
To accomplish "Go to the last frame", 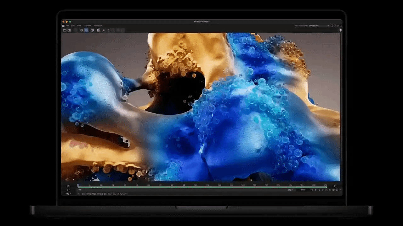I will pyautogui.click(x=330, y=190).
